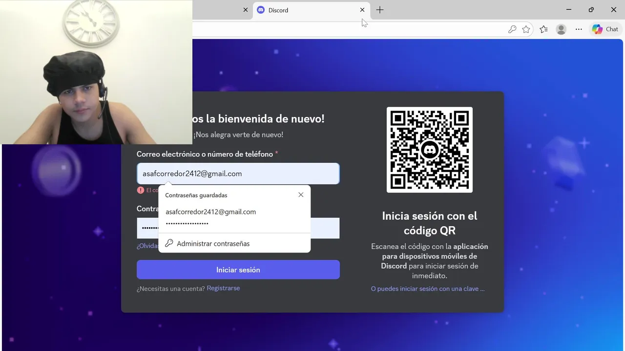The width and height of the screenshot is (625, 351).
Task: Click the sign in with a passkey link
Action: (x=428, y=289)
